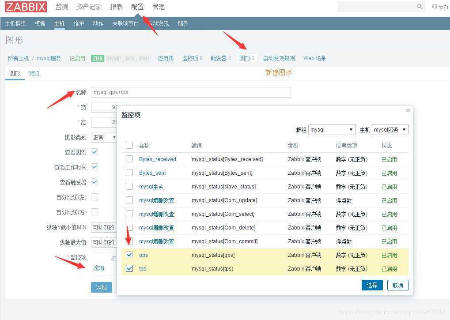Go to 主机群组 submenu
450x320 pixels.
click(15, 23)
